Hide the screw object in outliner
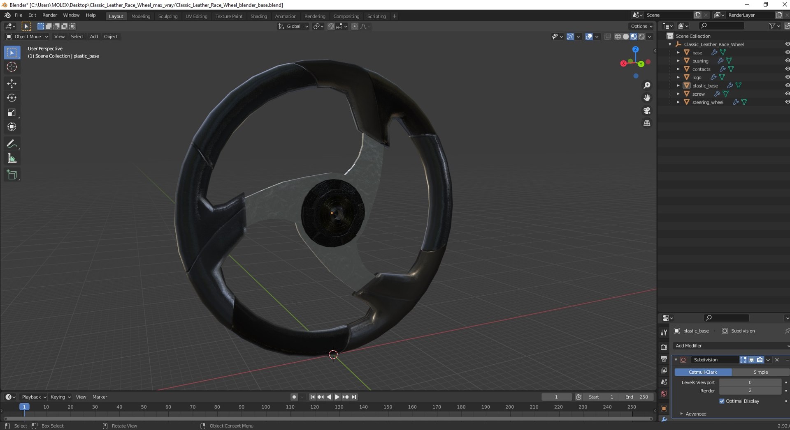Viewport: 790px width, 430px height. 787,94
